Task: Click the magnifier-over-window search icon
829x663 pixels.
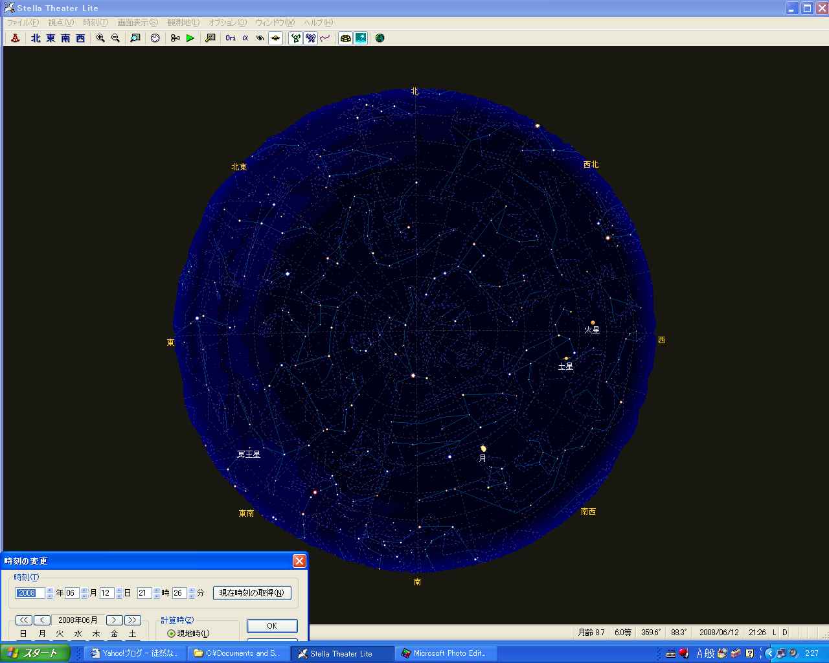Action: [x=135, y=38]
